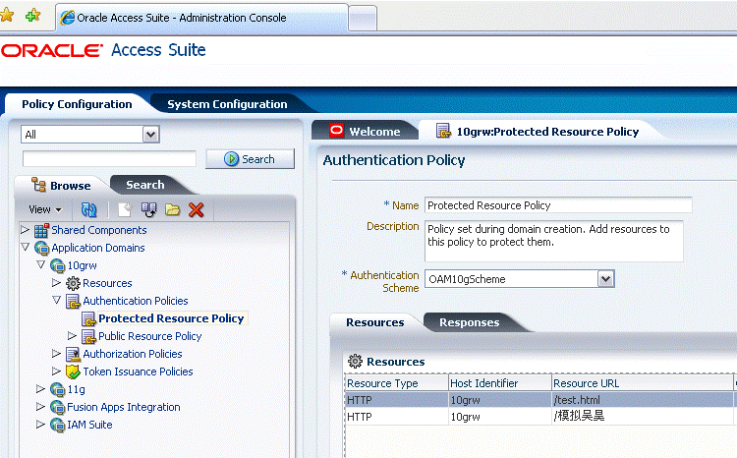Viewport: 737px width, 458px height.
Task: Click the Authentication Policies folder icon
Action: pos(73,301)
